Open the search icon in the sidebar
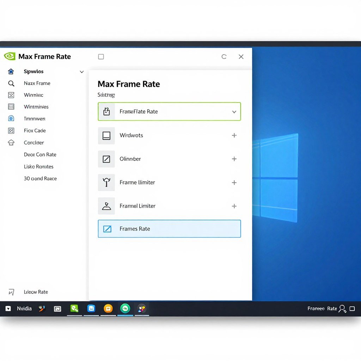This screenshot has height=361, width=361. tap(11, 83)
